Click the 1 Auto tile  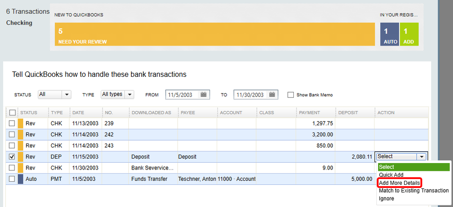click(390, 34)
